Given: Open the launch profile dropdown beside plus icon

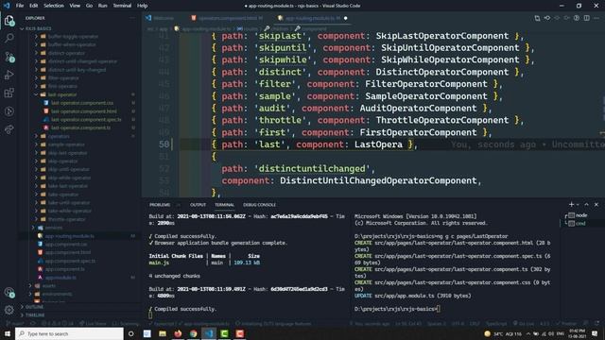Looking at the screenshot, I should 578,204.
